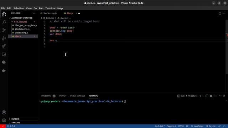Select the TERMINAL panel tab
The width and height of the screenshot is (228, 128).
tap(93, 96)
